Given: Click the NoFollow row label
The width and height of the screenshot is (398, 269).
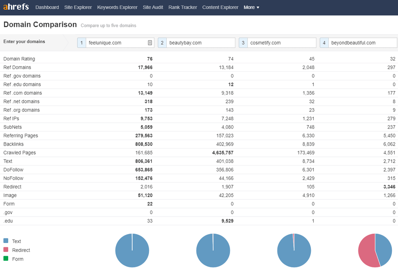Looking at the screenshot, I should pyautogui.click(x=14, y=178).
